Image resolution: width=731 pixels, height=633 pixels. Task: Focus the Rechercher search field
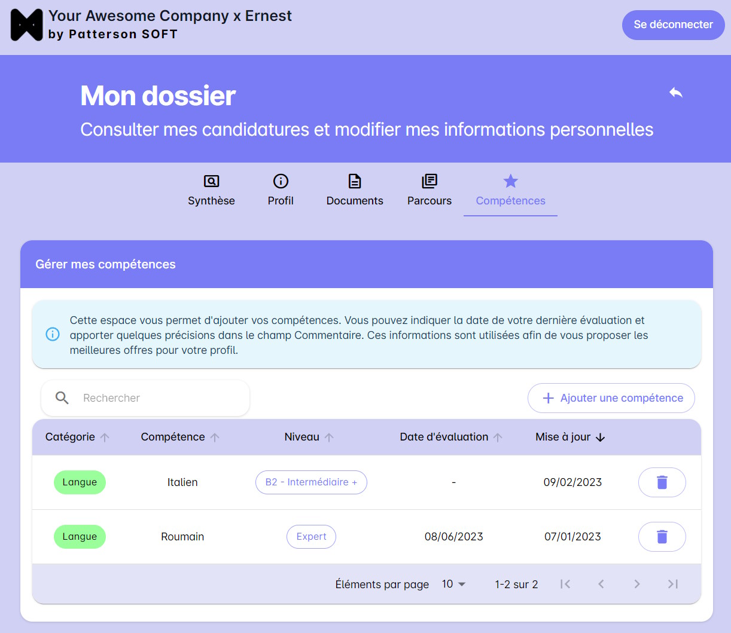(x=145, y=398)
